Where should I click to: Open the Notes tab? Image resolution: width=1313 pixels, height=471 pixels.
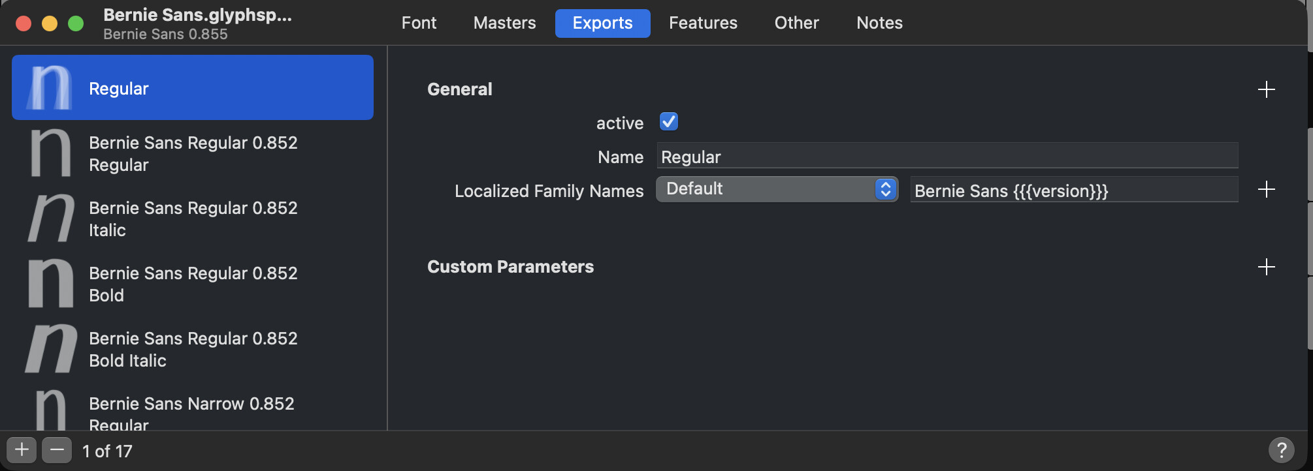point(879,23)
